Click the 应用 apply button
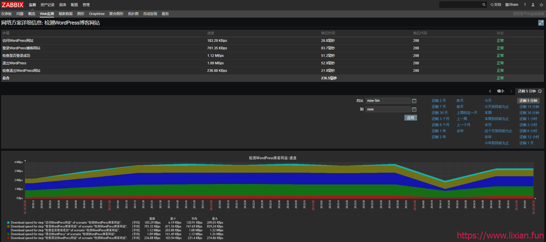This screenshot has height=242, width=546. point(410,118)
